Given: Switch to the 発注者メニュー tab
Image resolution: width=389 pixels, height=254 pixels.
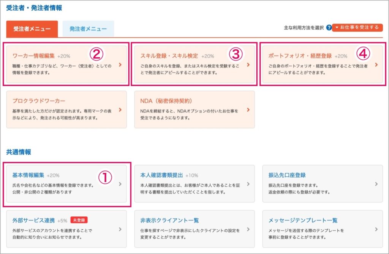Looking at the screenshot, I should coord(88,29).
